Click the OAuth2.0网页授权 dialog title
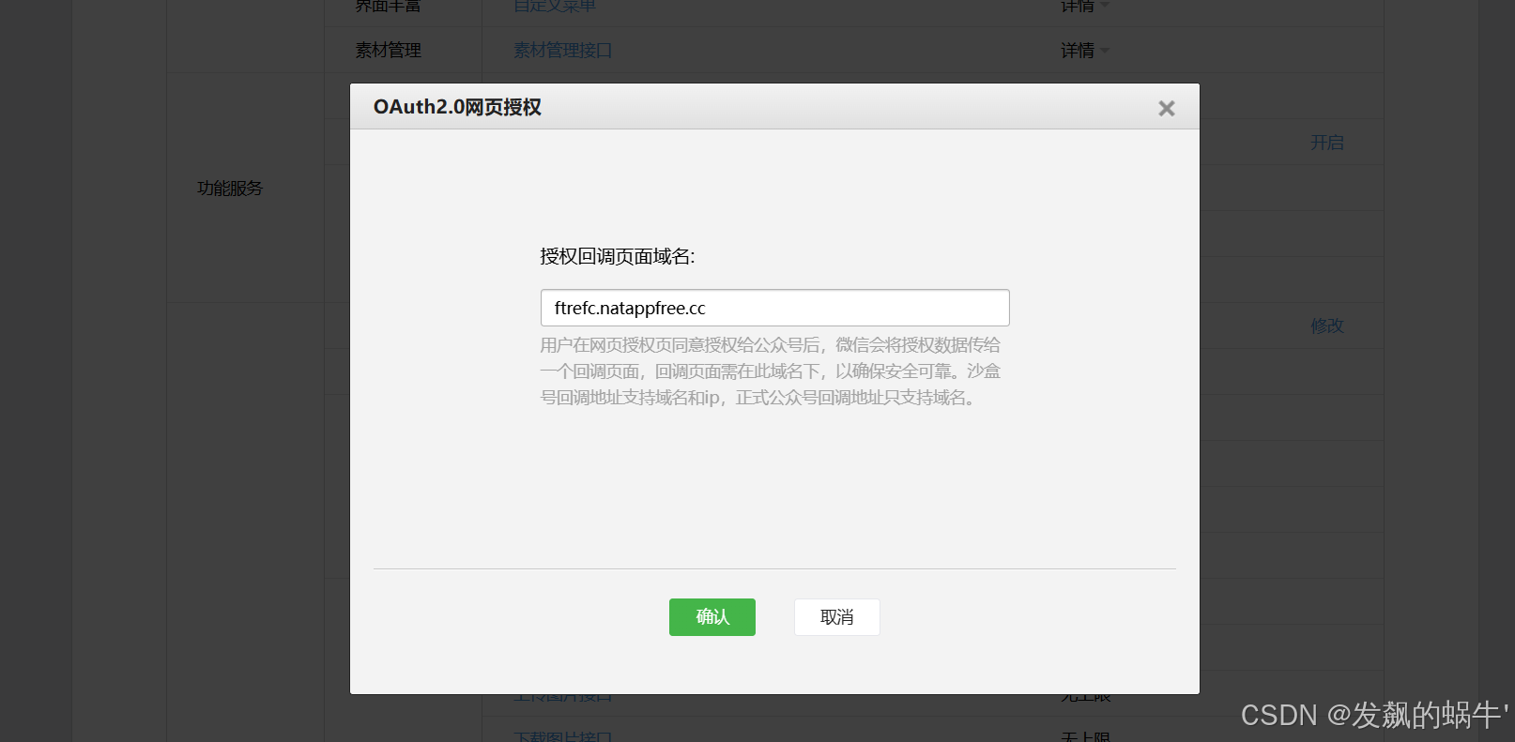The width and height of the screenshot is (1515, 742). coord(457,107)
